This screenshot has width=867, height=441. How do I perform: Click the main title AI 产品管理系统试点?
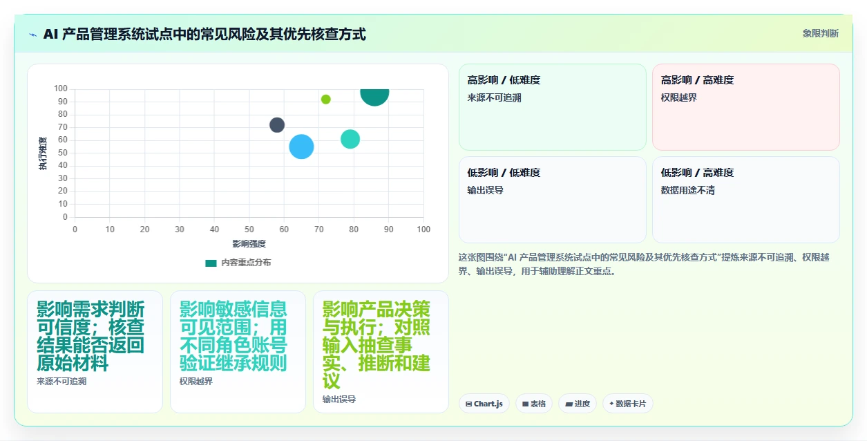pyautogui.click(x=204, y=35)
